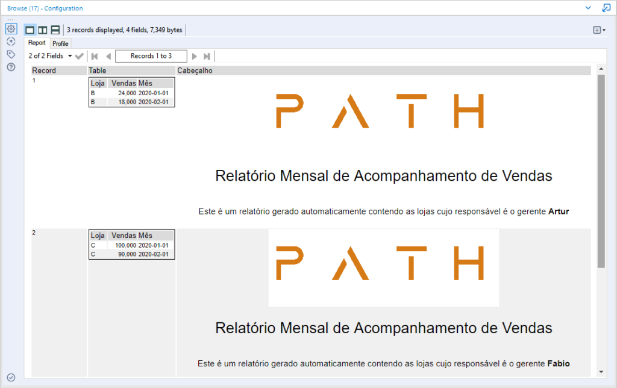Expand the 2 of 2 Fields dropdown
617x388 pixels.
[x=70, y=56]
